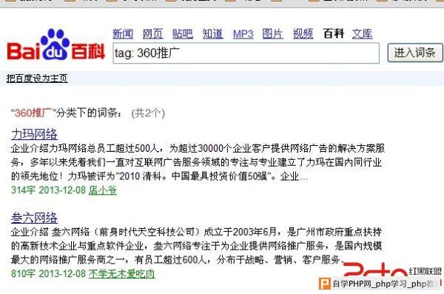Image resolution: width=444 pixels, height=294 pixels.
Task: Go to the 知道 tab
Action: [213, 34]
